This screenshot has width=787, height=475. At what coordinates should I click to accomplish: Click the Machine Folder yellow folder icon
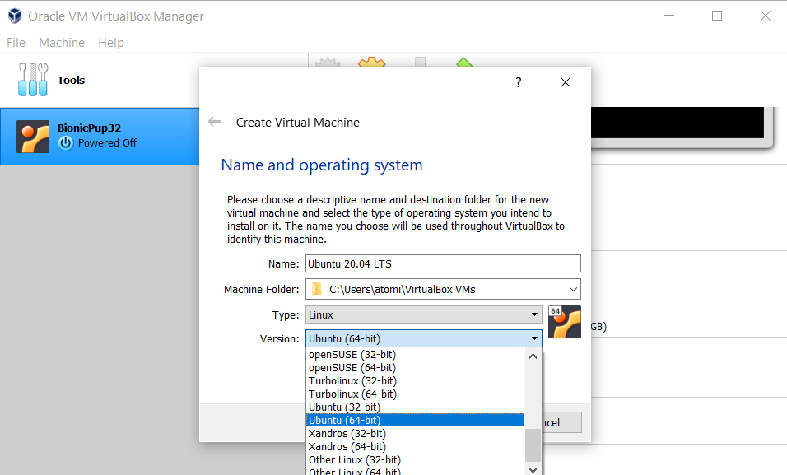tap(317, 289)
